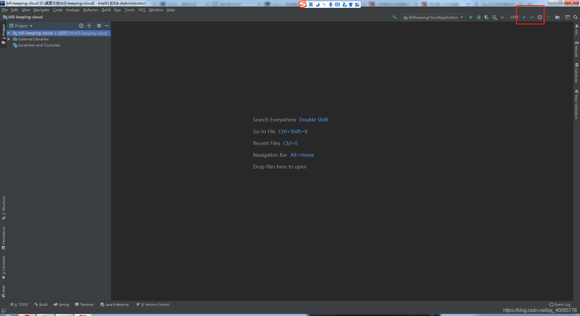The image size is (580, 316).
Task: Show SVN history with the clock icon
Action: (540, 17)
